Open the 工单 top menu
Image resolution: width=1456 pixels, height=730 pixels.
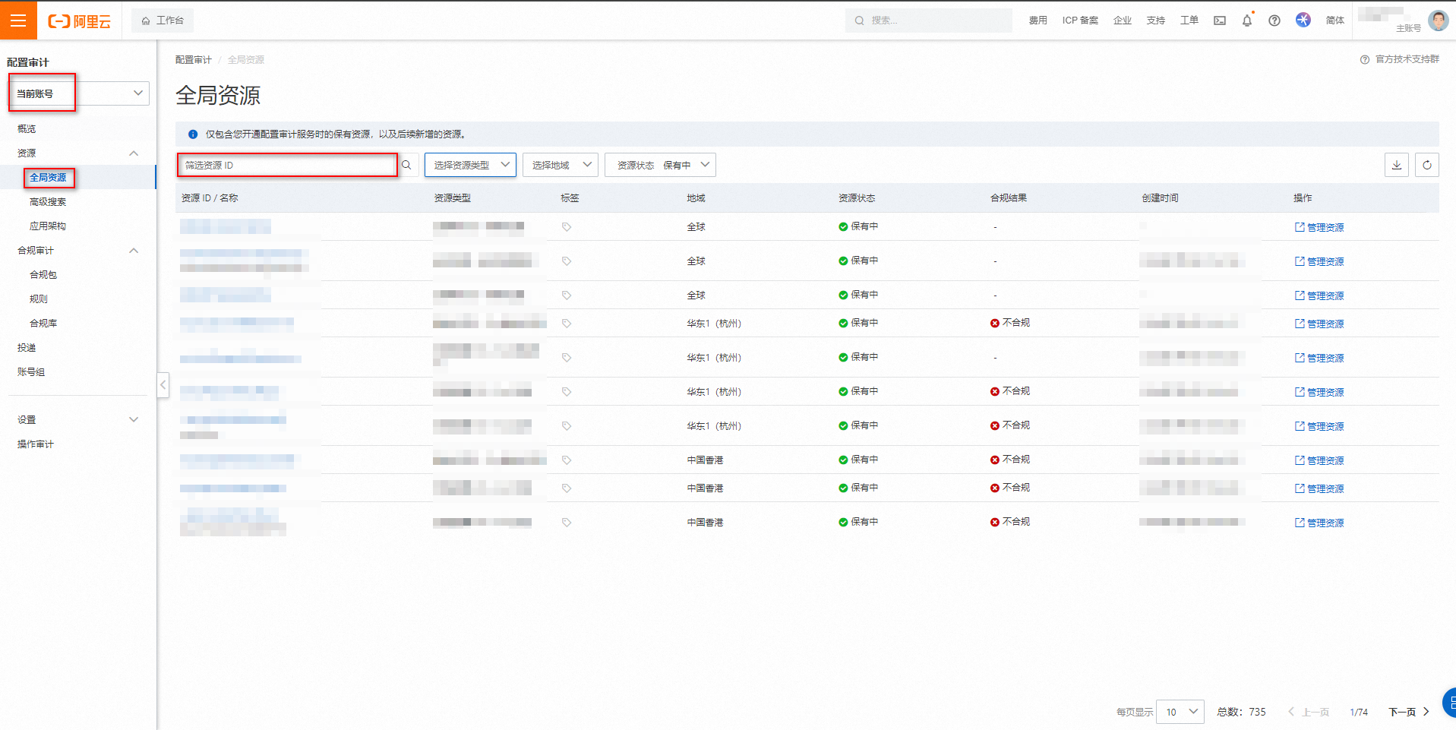[x=1189, y=21]
